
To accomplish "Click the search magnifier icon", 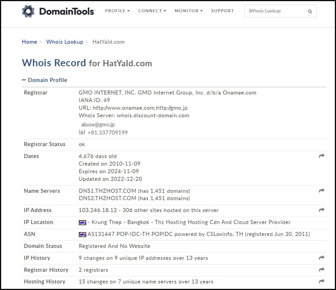I will (310, 12).
